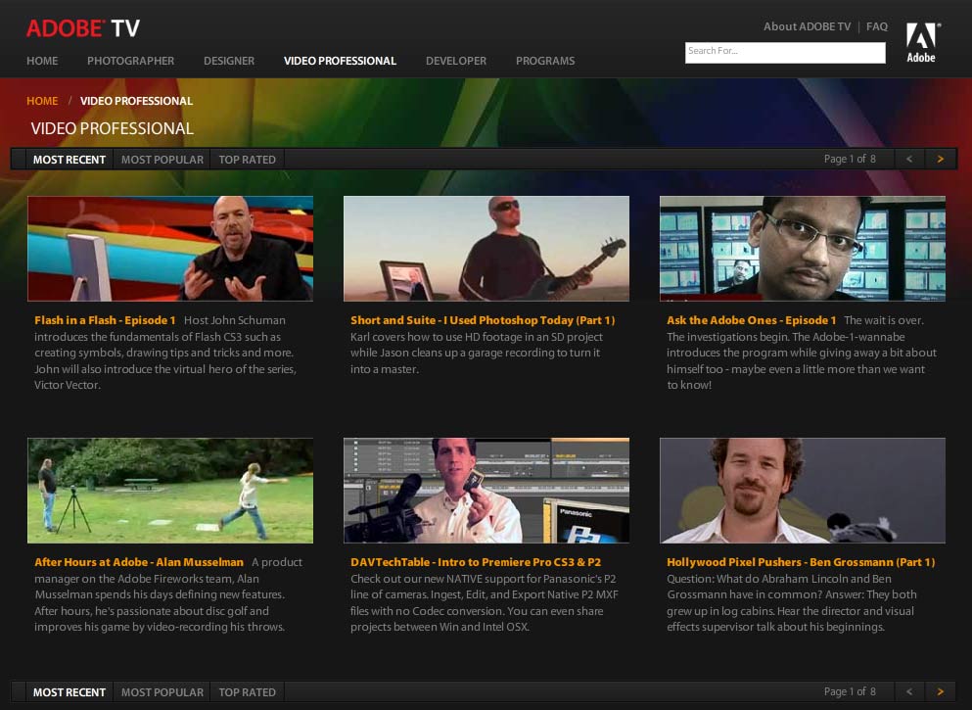Click the Abraham Lincoln question description

[x=792, y=602]
